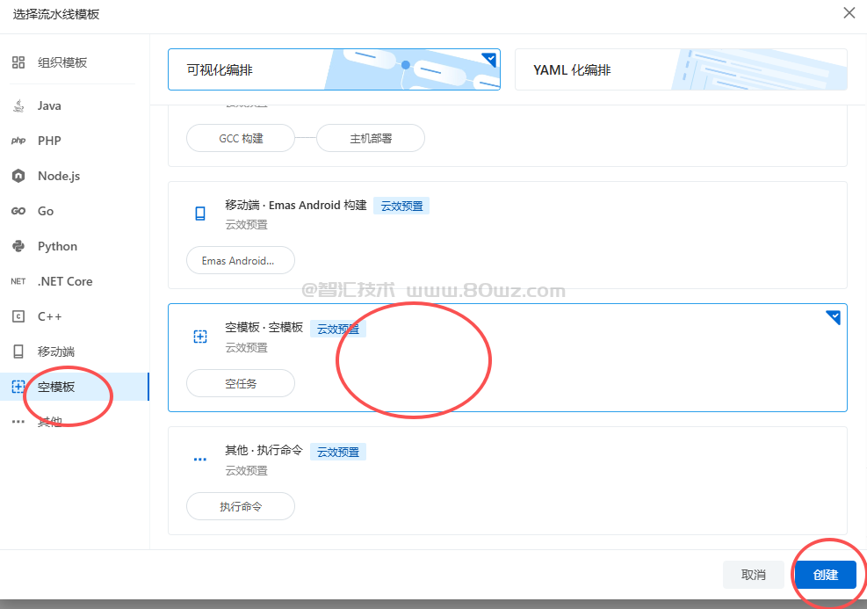867x609 pixels.
Task: Select 空模板 in the left sidebar
Action: 56,387
